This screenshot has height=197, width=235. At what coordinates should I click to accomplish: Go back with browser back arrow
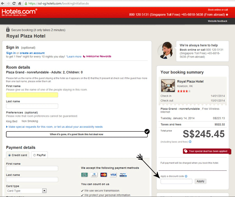click(3, 3)
